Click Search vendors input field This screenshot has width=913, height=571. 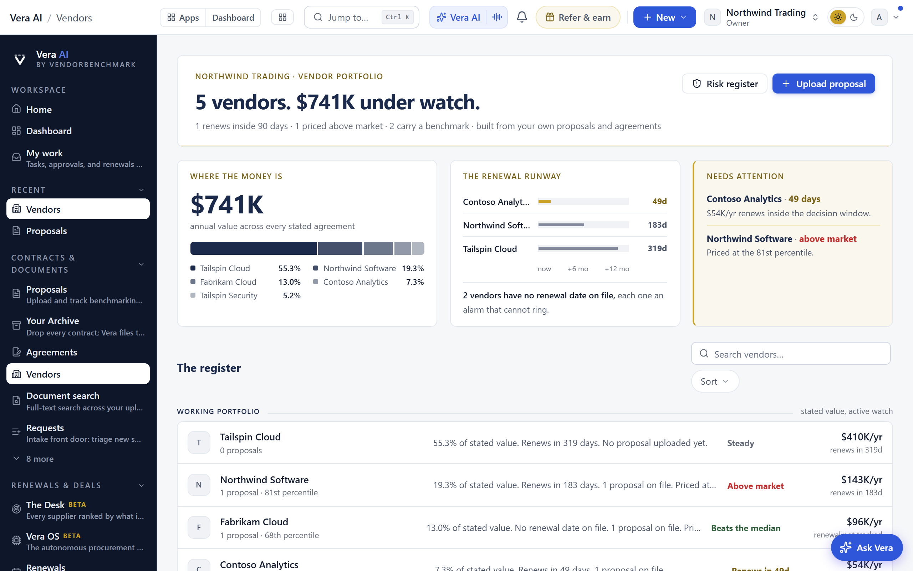pyautogui.click(x=791, y=354)
